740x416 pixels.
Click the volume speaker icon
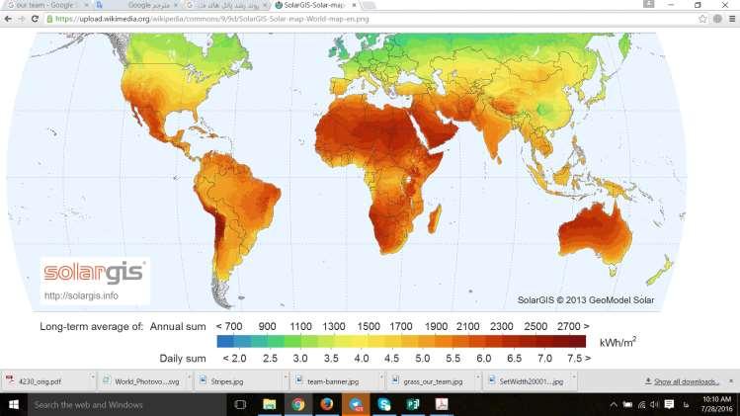coord(654,405)
